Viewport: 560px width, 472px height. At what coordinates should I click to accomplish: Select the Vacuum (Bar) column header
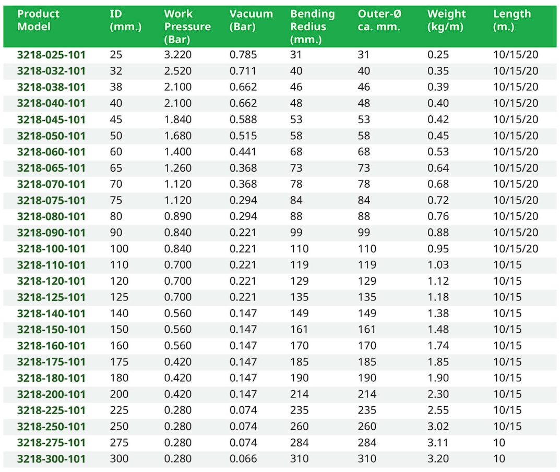click(251, 20)
